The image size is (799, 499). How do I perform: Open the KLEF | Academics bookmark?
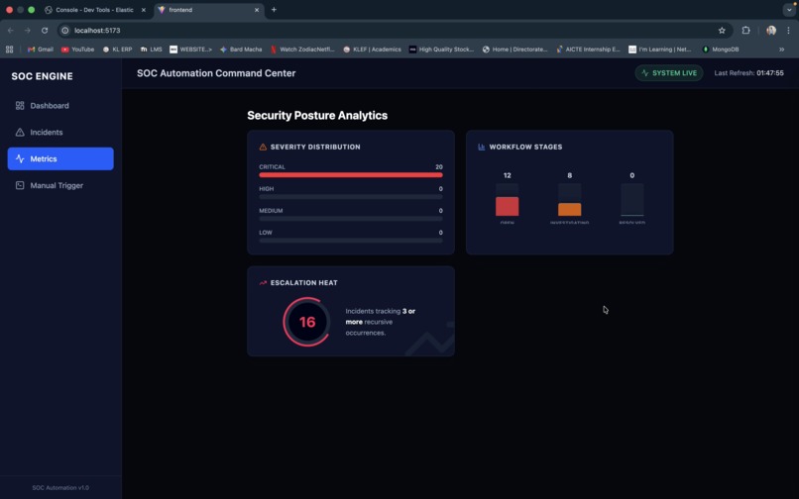(373, 50)
